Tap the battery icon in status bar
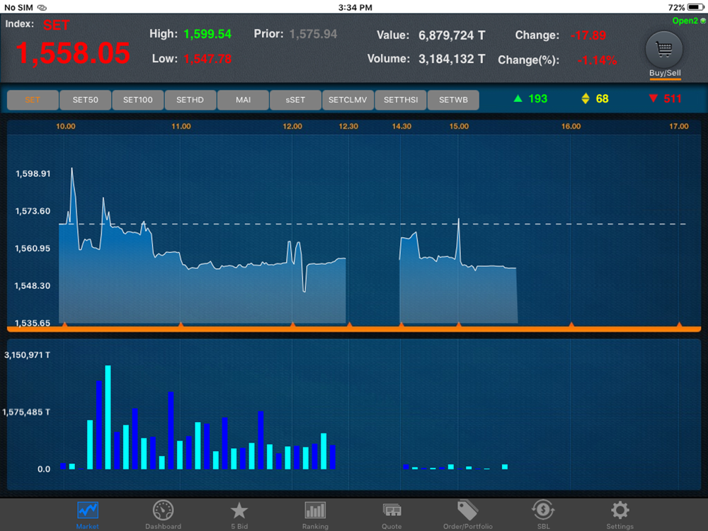Screen dimensions: 708x531 695,7
